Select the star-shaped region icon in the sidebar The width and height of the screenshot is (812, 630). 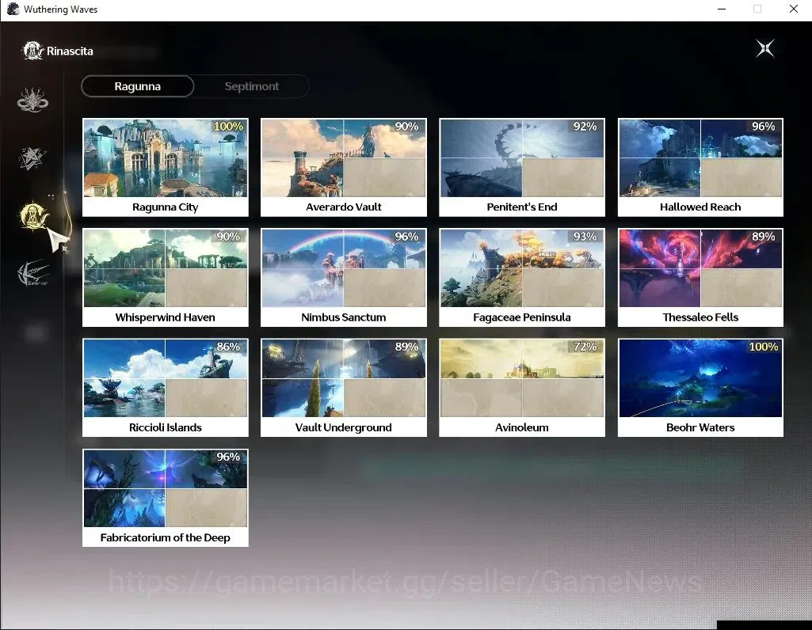coord(32,157)
